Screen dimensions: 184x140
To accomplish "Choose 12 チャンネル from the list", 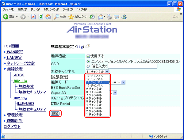I will 98,79.
